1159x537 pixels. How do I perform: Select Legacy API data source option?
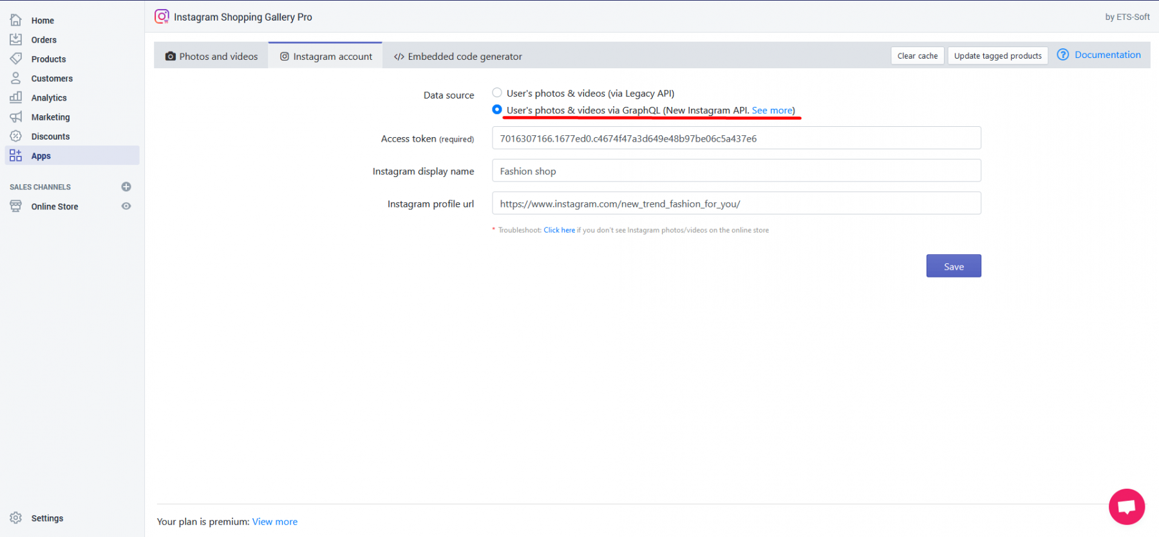tap(497, 93)
